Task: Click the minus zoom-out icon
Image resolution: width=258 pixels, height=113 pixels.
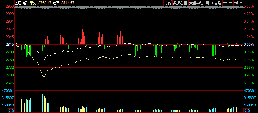Action: coord(230,3)
